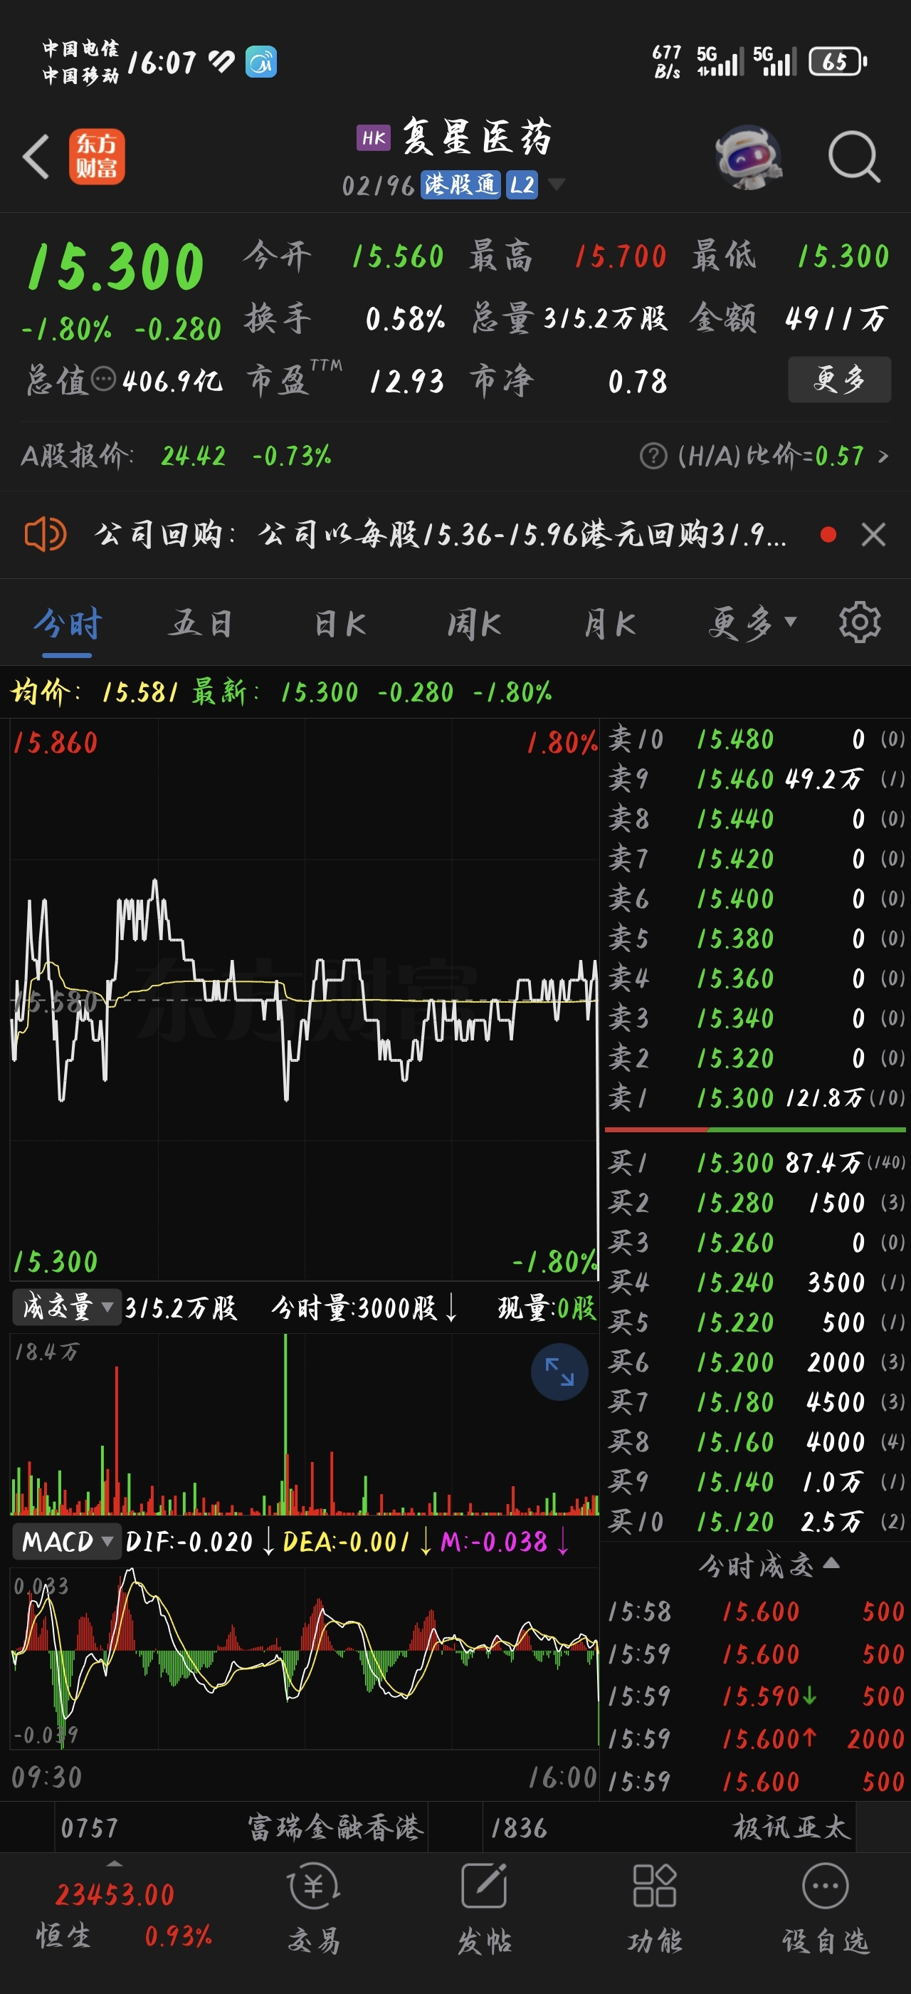Expand the 更多 chart period dropdown

pos(752,624)
